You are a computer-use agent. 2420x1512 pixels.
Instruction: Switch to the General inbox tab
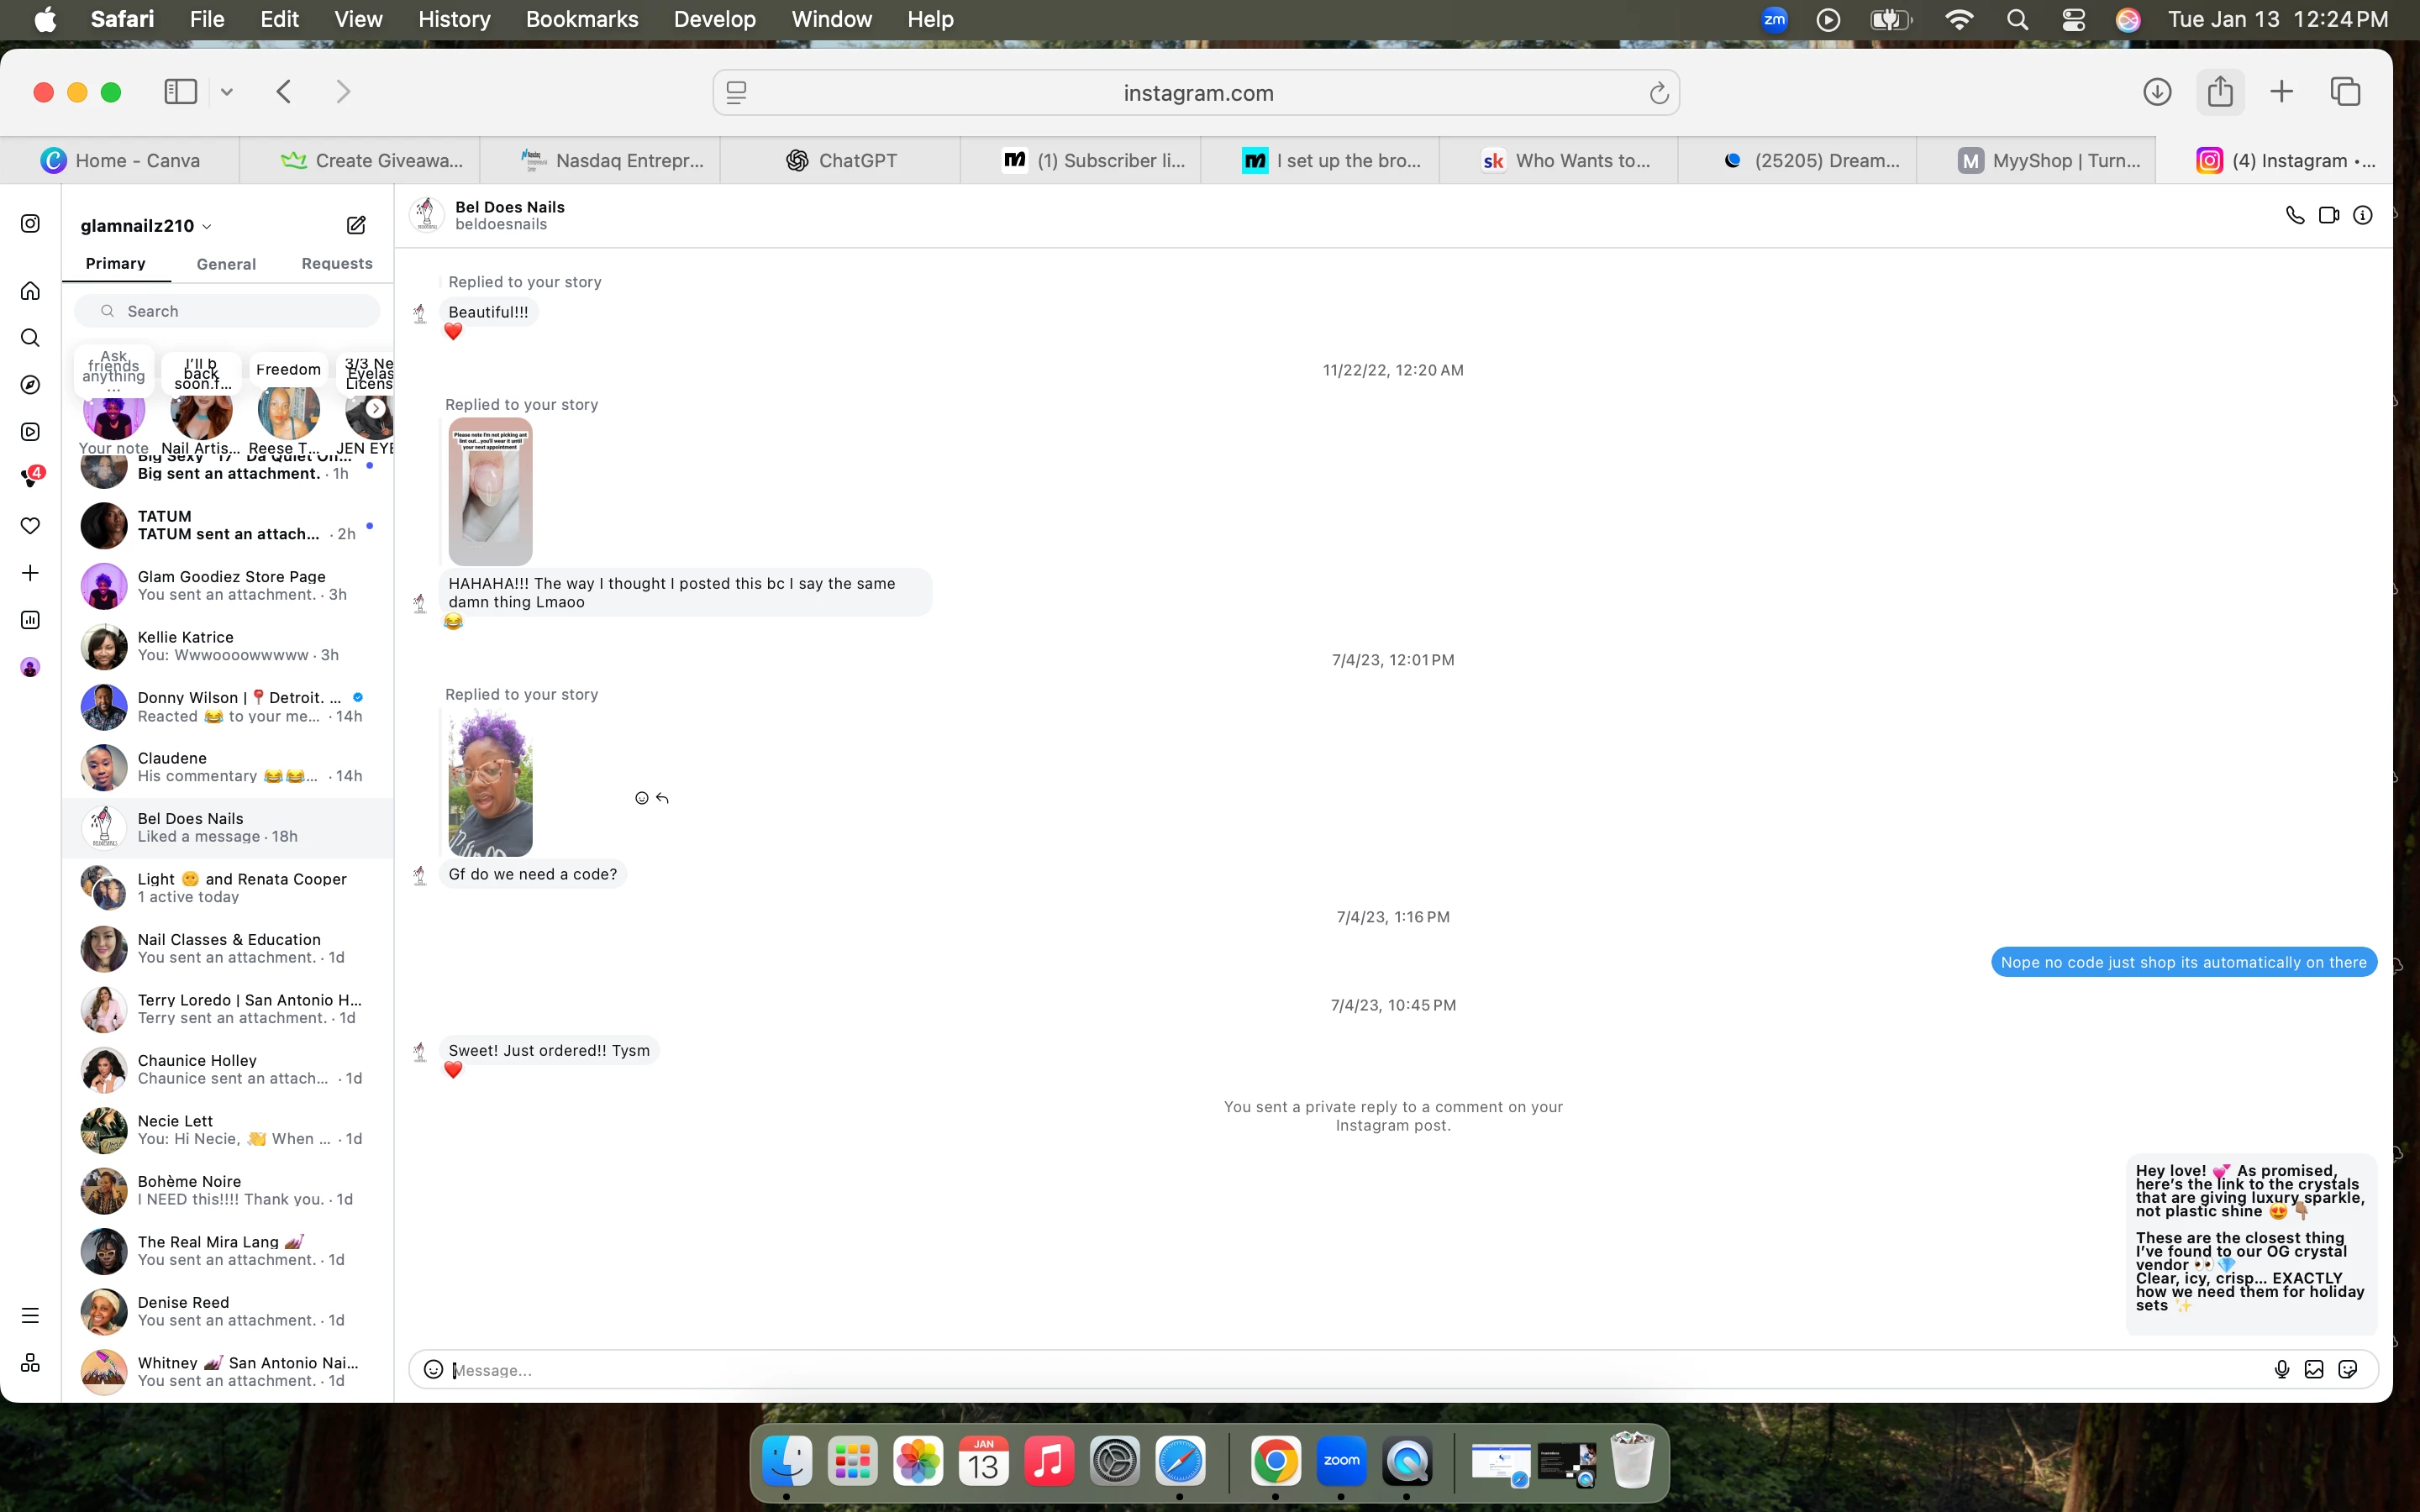[x=226, y=264]
